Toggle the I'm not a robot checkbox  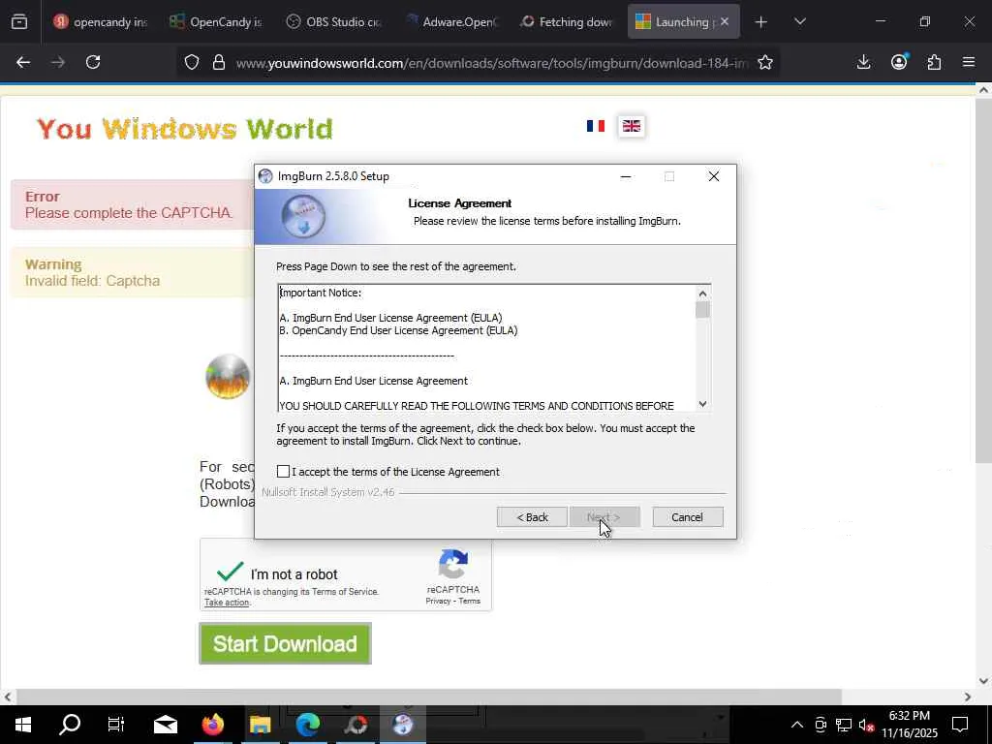(x=230, y=572)
